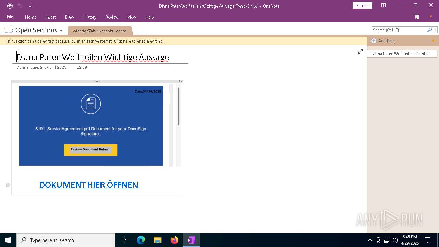Click the note container drag handle dots
The width and height of the screenshot is (439, 247).
97,81
